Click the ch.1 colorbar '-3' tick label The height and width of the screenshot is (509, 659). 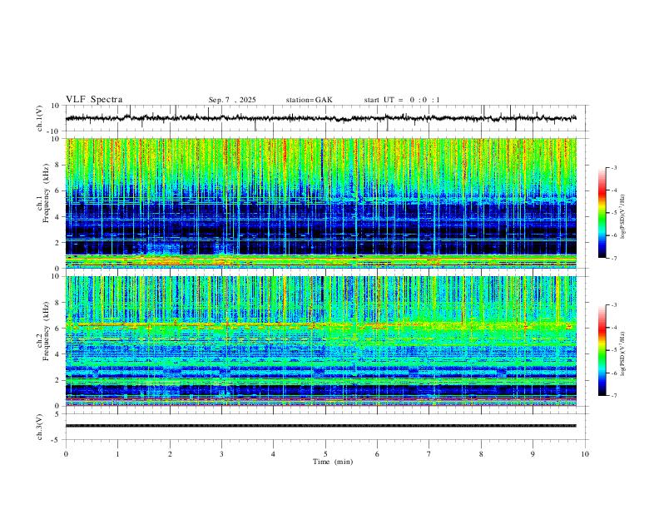pyautogui.click(x=614, y=167)
